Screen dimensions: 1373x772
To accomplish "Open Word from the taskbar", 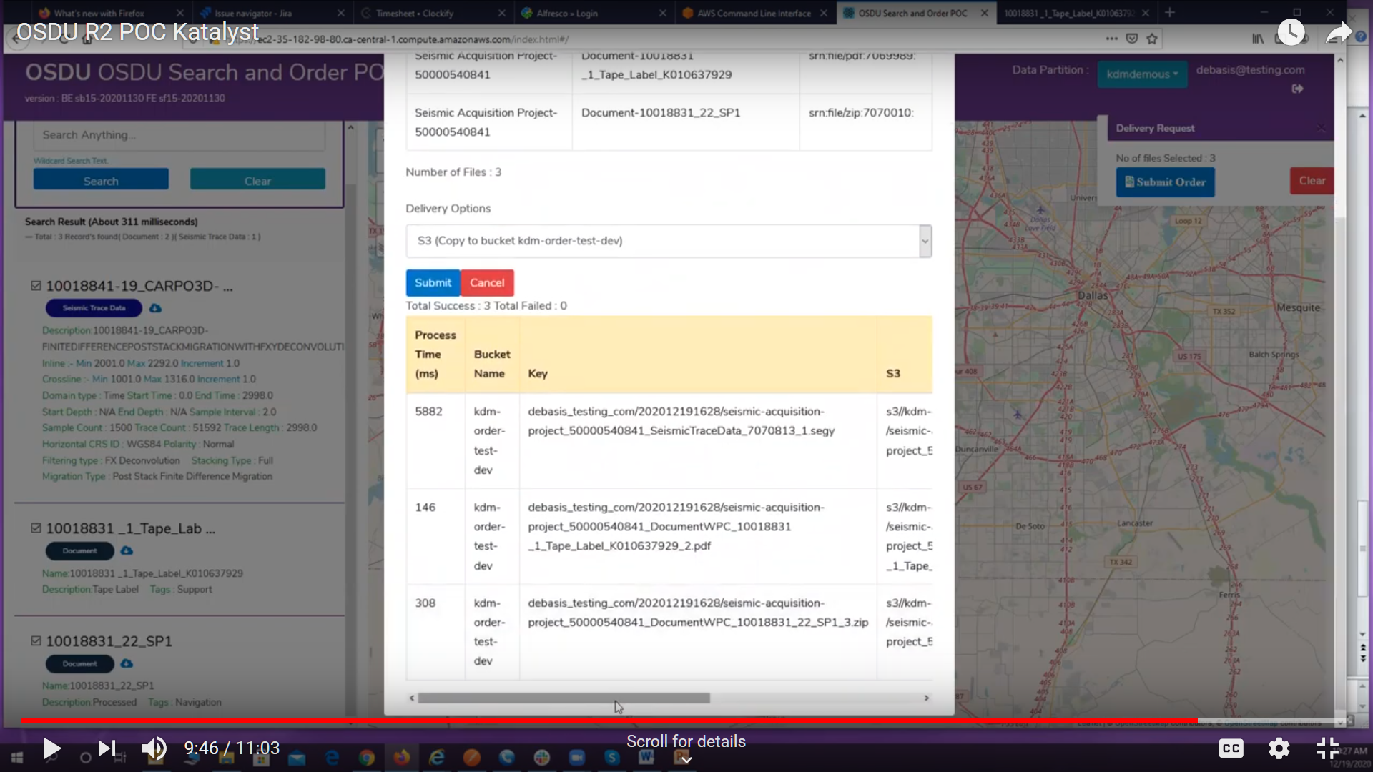I will click(646, 758).
